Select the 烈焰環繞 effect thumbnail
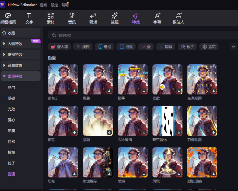The image size is (238, 191). point(202,162)
